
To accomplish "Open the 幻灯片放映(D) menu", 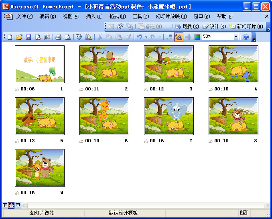I will [171, 16].
